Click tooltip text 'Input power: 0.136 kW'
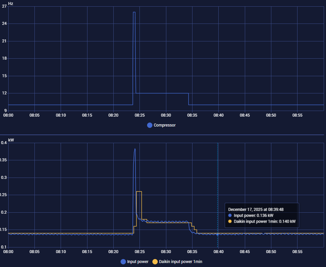This screenshot has width=326, height=267. [x=253, y=215]
